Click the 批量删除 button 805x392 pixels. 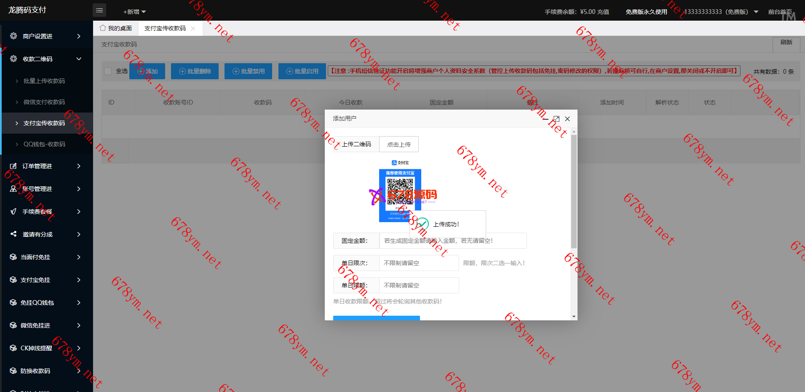(195, 71)
